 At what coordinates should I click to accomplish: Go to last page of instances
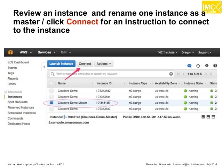[x=211, y=74]
